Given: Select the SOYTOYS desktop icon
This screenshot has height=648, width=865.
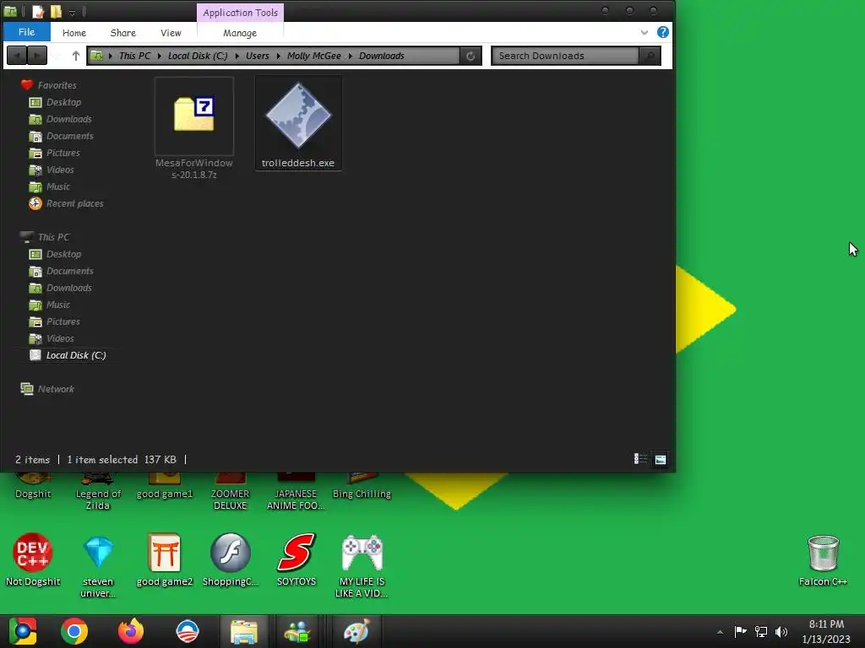Looking at the screenshot, I should coord(296,560).
